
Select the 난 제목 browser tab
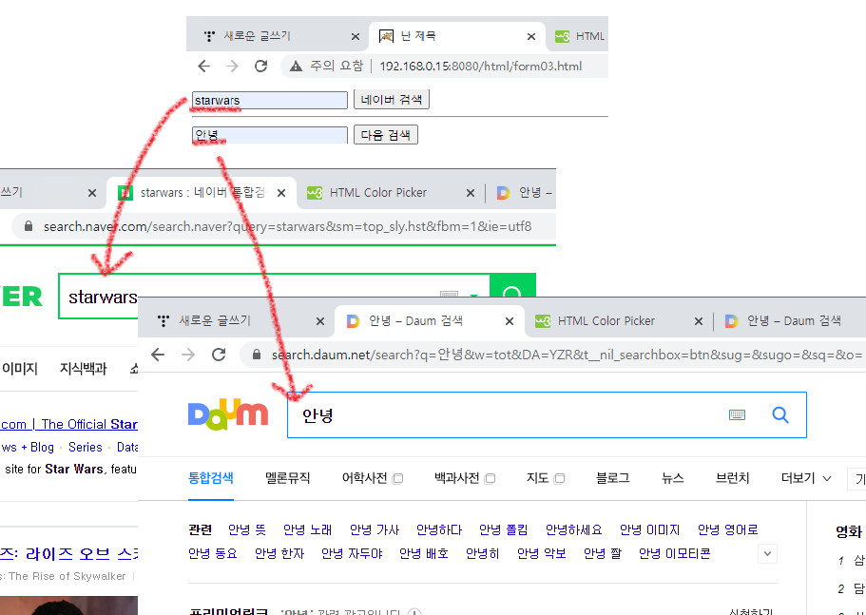click(x=456, y=36)
